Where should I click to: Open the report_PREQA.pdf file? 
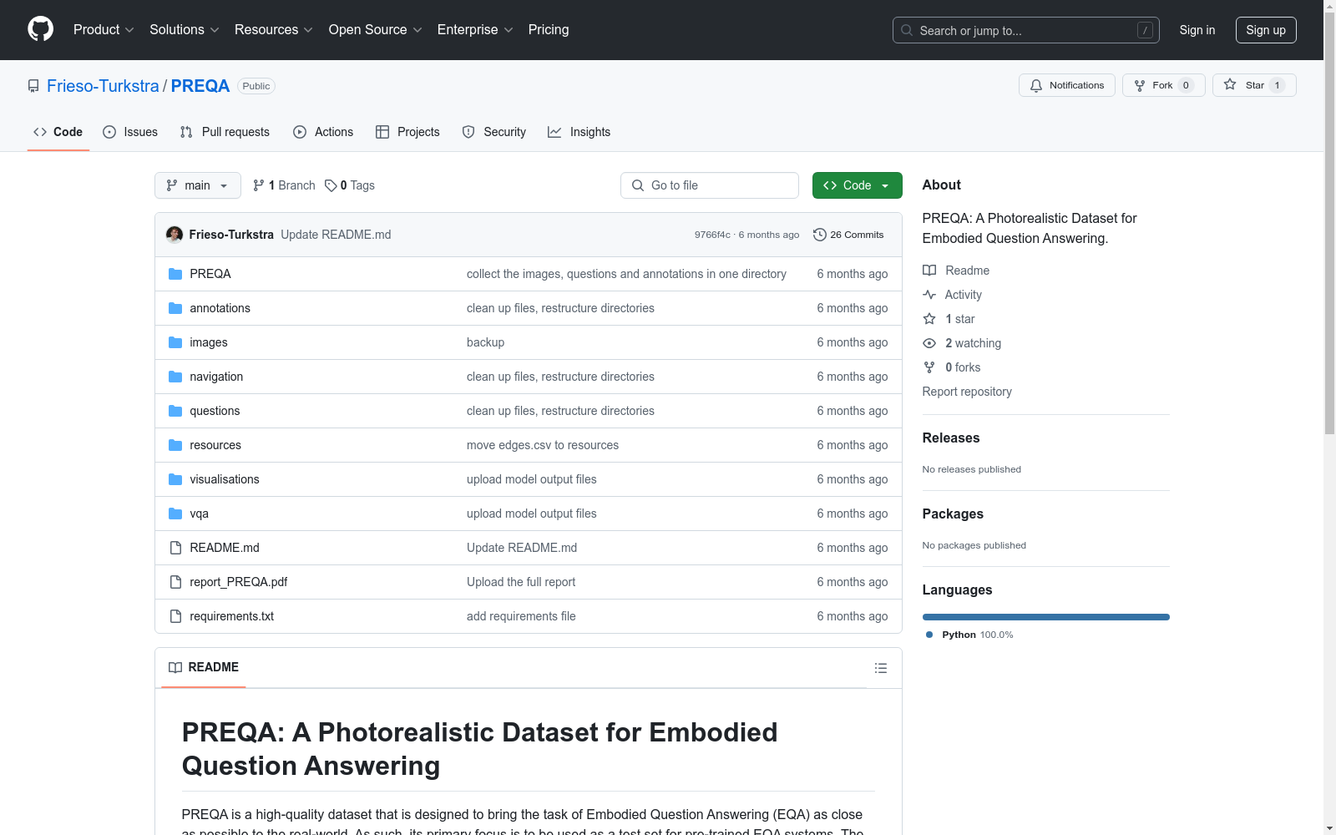239,582
